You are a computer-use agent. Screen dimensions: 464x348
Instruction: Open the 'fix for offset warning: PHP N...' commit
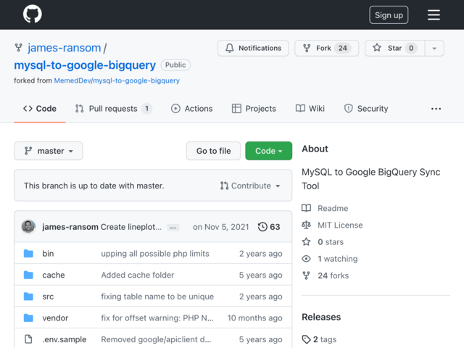point(157,318)
